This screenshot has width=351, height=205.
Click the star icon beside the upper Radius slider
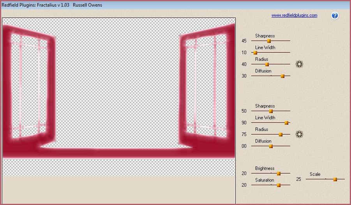pyautogui.click(x=299, y=64)
